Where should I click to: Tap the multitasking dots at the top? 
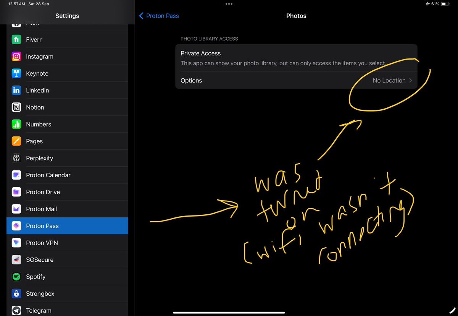coord(229,4)
